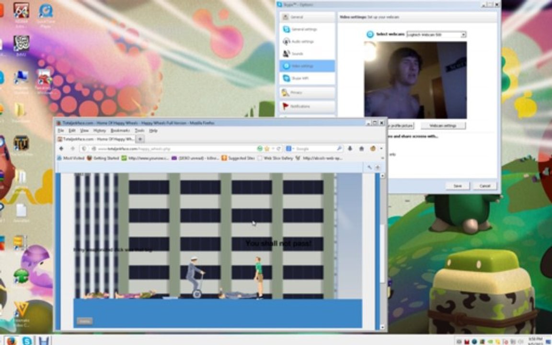Open the Help menu in Firefox
The width and height of the screenshot is (552, 345).
coord(153,131)
